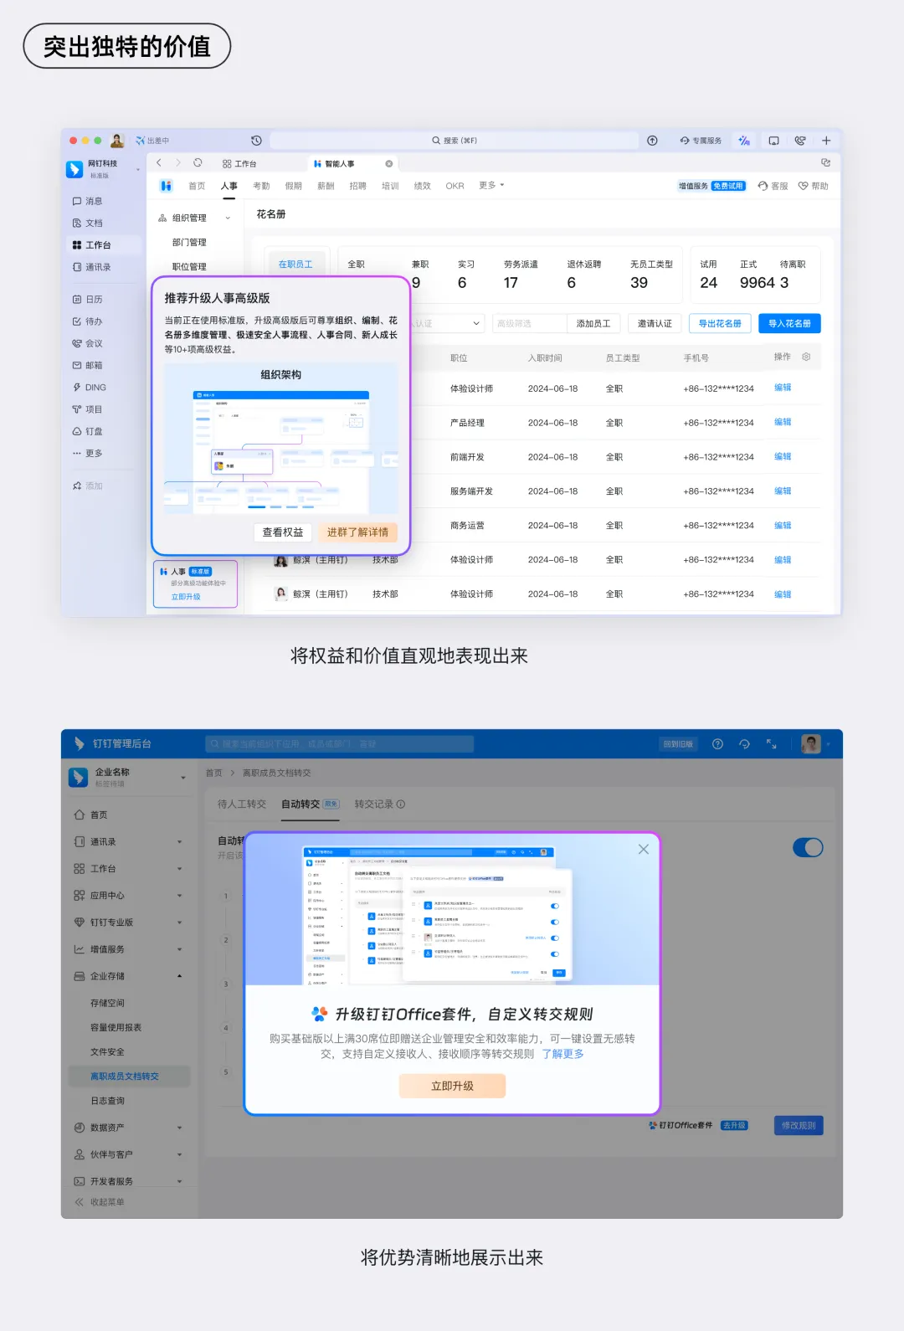Open 待办 to-do list in the sidebar
Image resolution: width=904 pixels, height=1331 pixels.
[x=87, y=321]
